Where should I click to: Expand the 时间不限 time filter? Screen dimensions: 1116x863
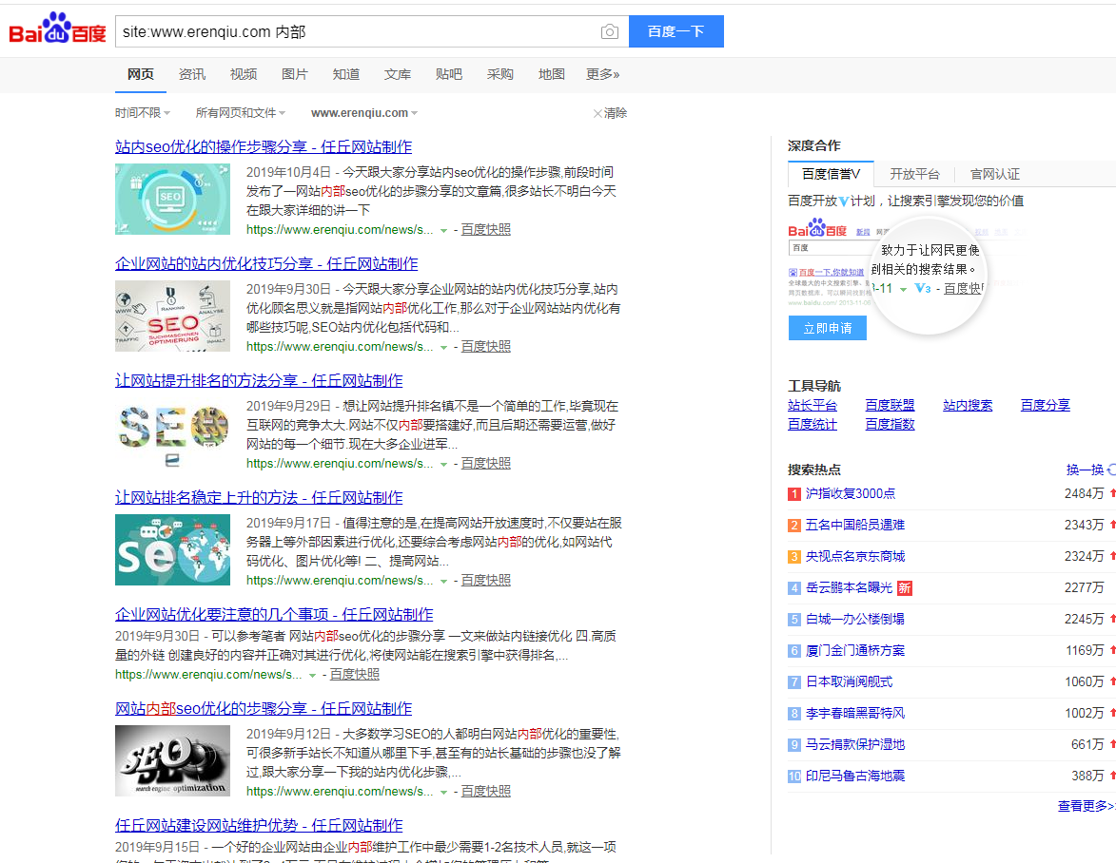pyautogui.click(x=143, y=113)
